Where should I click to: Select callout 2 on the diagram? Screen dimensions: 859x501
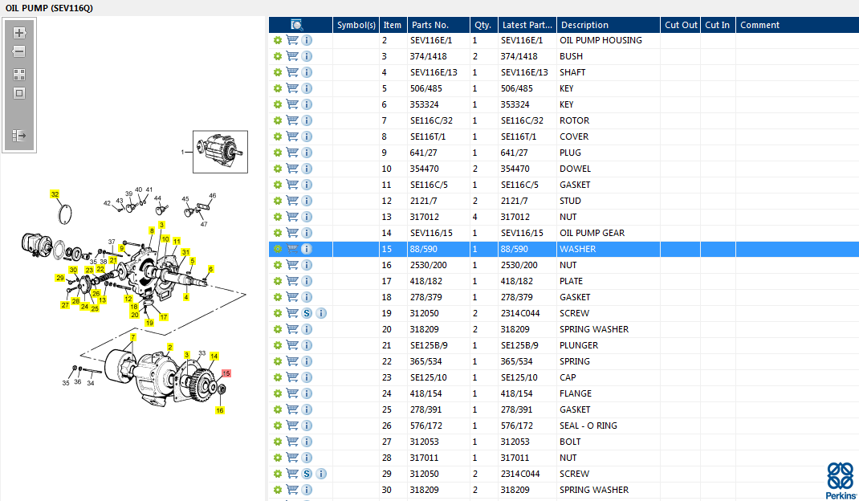pyautogui.click(x=170, y=347)
